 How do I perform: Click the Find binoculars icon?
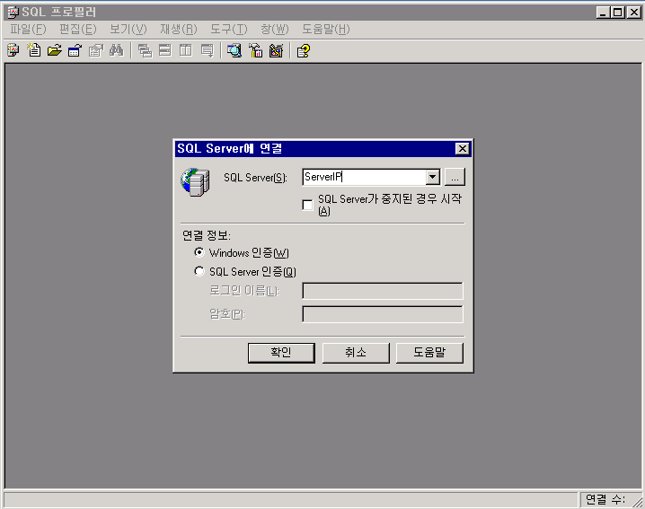coord(117,50)
